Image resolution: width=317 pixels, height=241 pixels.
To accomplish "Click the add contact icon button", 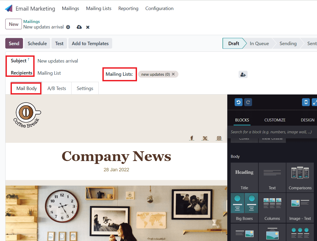I will [243, 75].
